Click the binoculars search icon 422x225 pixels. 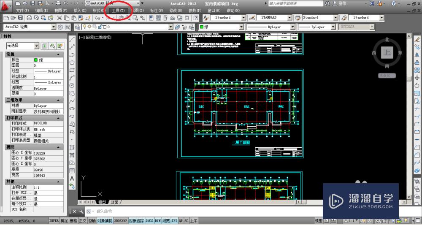(x=327, y=3)
